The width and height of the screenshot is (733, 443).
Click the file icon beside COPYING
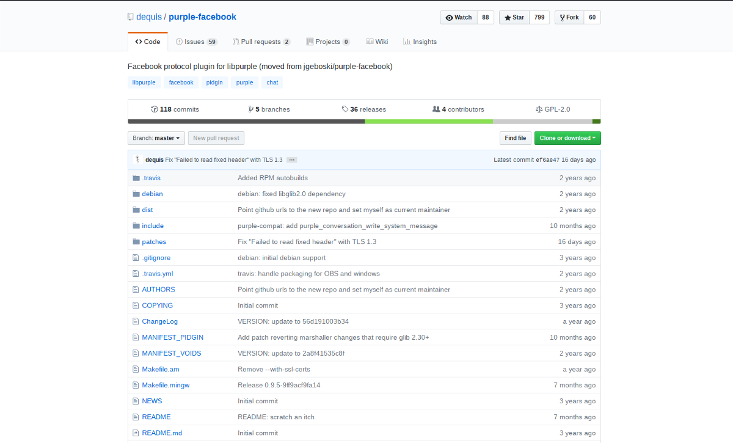click(x=136, y=306)
